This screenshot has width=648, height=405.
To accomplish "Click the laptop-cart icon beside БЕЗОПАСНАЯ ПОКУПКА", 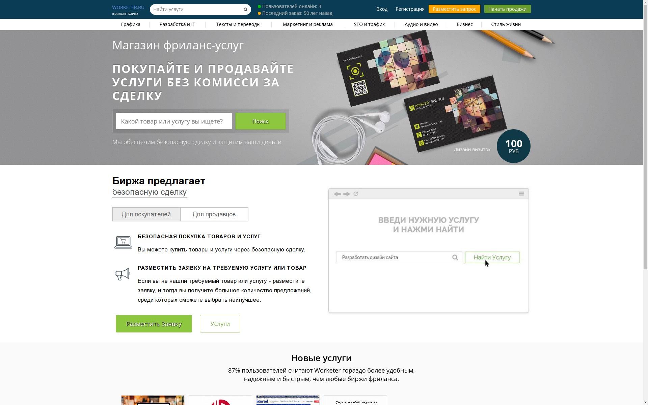I will click(x=123, y=242).
